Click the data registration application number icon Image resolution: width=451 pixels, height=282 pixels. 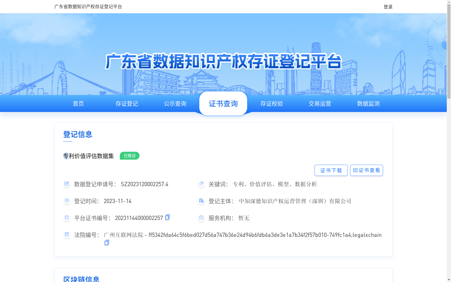(67, 184)
